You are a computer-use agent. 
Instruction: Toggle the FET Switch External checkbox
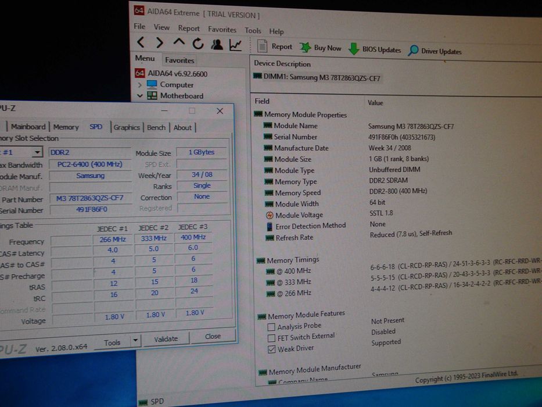pyautogui.click(x=272, y=338)
